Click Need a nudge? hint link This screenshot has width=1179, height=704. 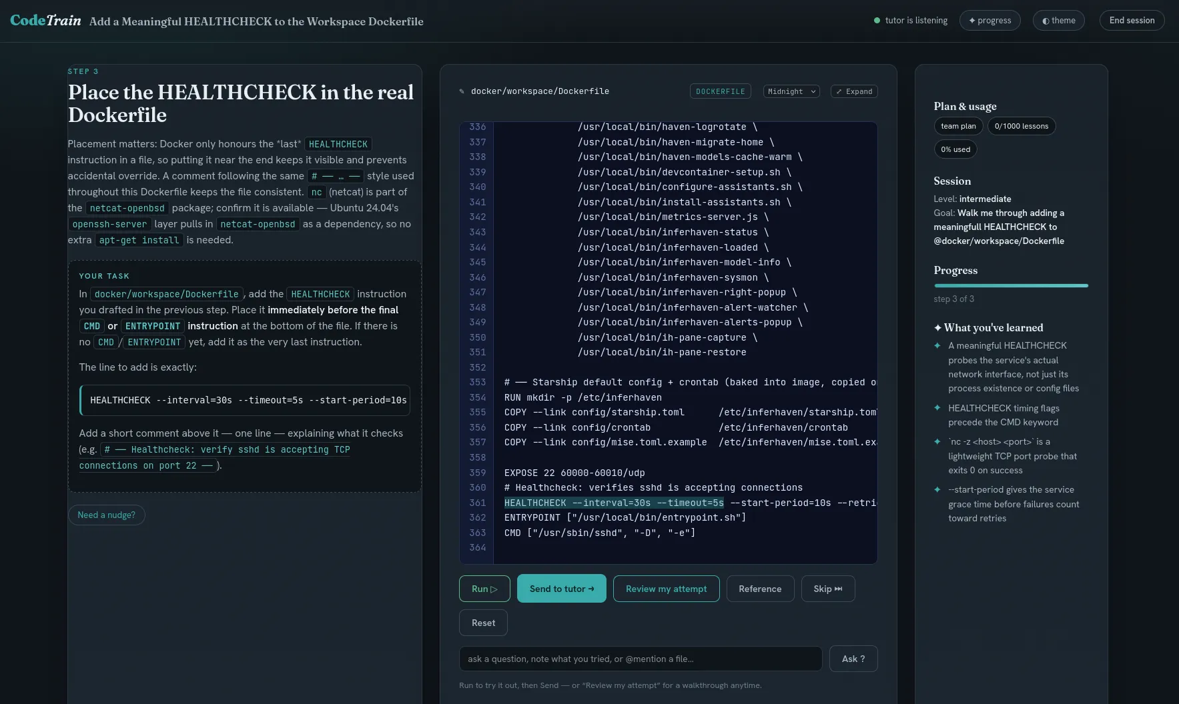(106, 515)
